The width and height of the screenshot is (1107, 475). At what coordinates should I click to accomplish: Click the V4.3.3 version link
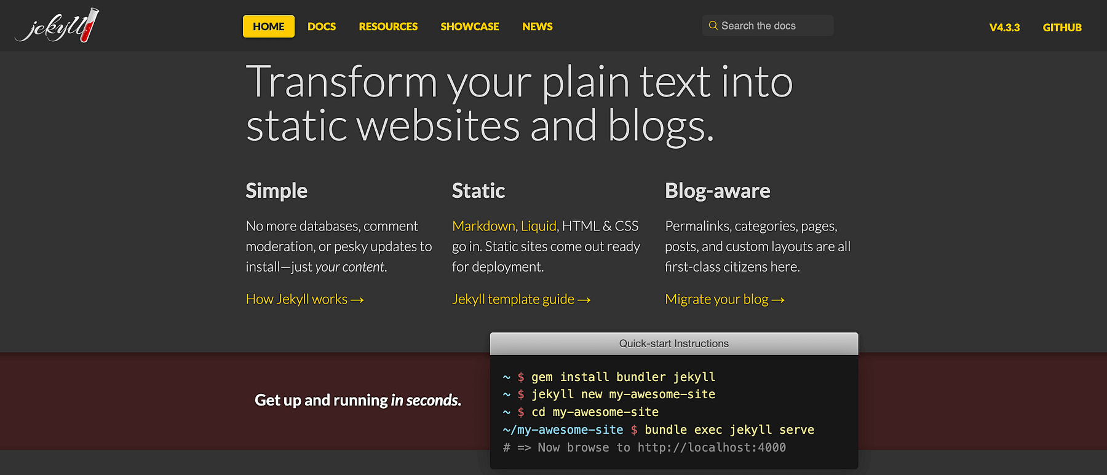click(x=1004, y=28)
